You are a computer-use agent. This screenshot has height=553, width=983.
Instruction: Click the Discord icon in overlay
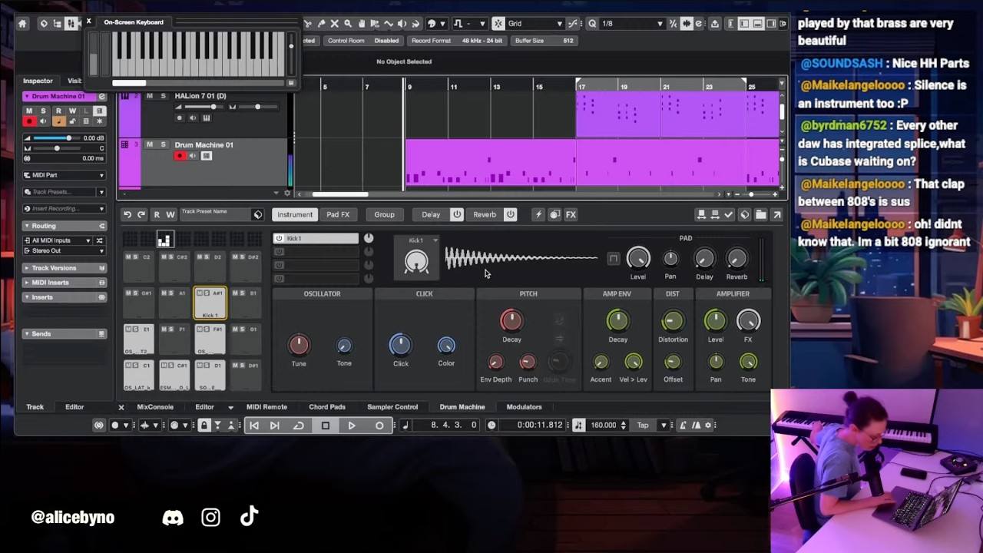pos(173,518)
